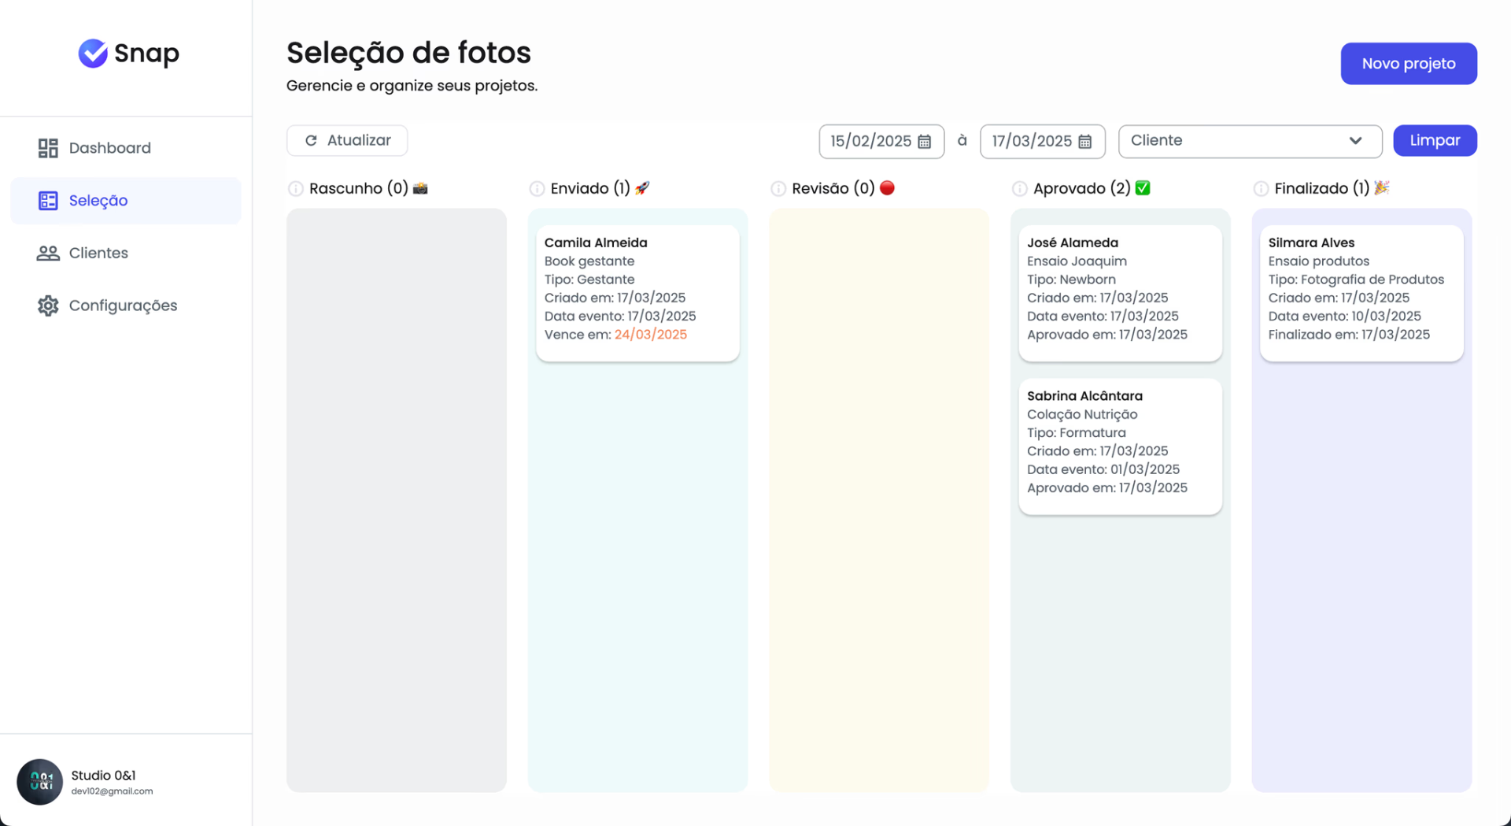Go to the Clientes menu item
Image resolution: width=1511 pixels, height=826 pixels.
[x=126, y=253]
